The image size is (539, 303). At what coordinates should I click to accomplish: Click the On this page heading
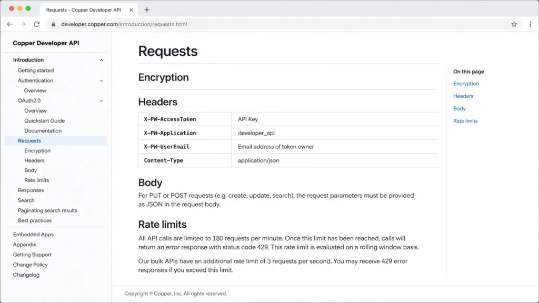[468, 72]
